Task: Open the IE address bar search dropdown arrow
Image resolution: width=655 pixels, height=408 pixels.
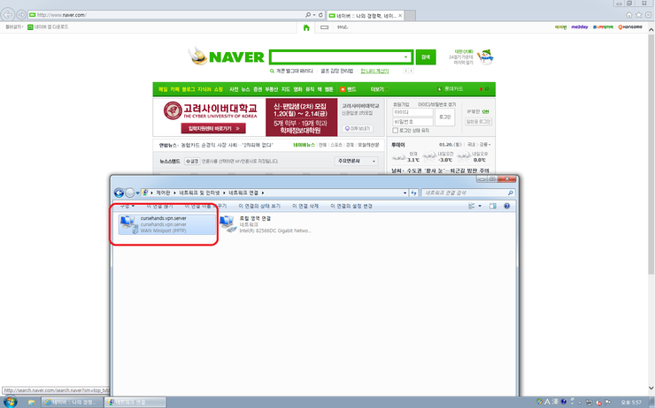Action: (314, 15)
